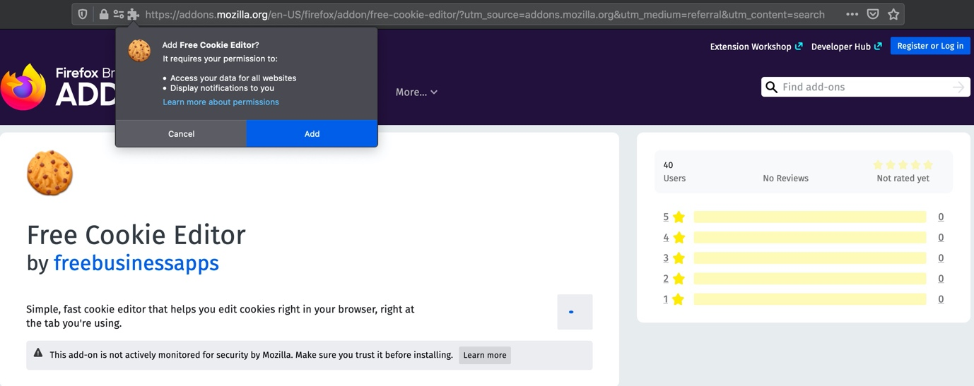Click the site security padlock icon
The height and width of the screenshot is (386, 974).
coord(104,14)
